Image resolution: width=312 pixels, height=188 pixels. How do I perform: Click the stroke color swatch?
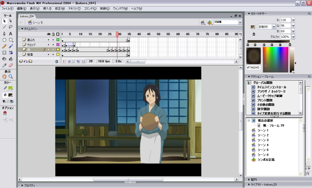11,88
